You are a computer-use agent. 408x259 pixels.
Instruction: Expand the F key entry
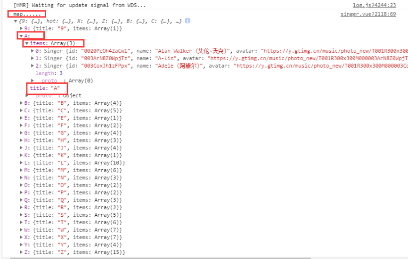point(21,126)
